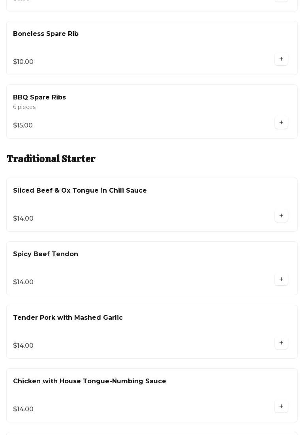
Task: Add Boneless Spare Rib to the order
Action: [x=281, y=59]
